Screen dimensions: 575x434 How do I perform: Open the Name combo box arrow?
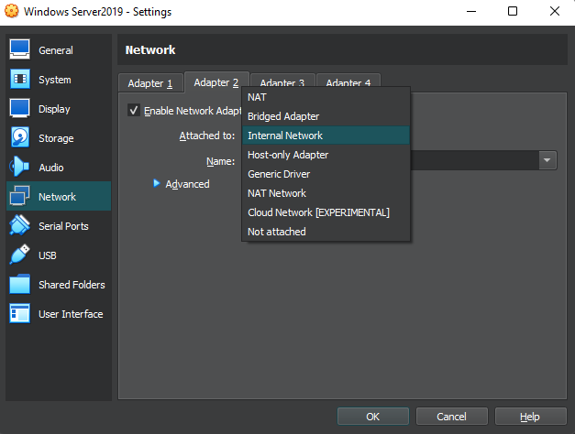point(547,160)
